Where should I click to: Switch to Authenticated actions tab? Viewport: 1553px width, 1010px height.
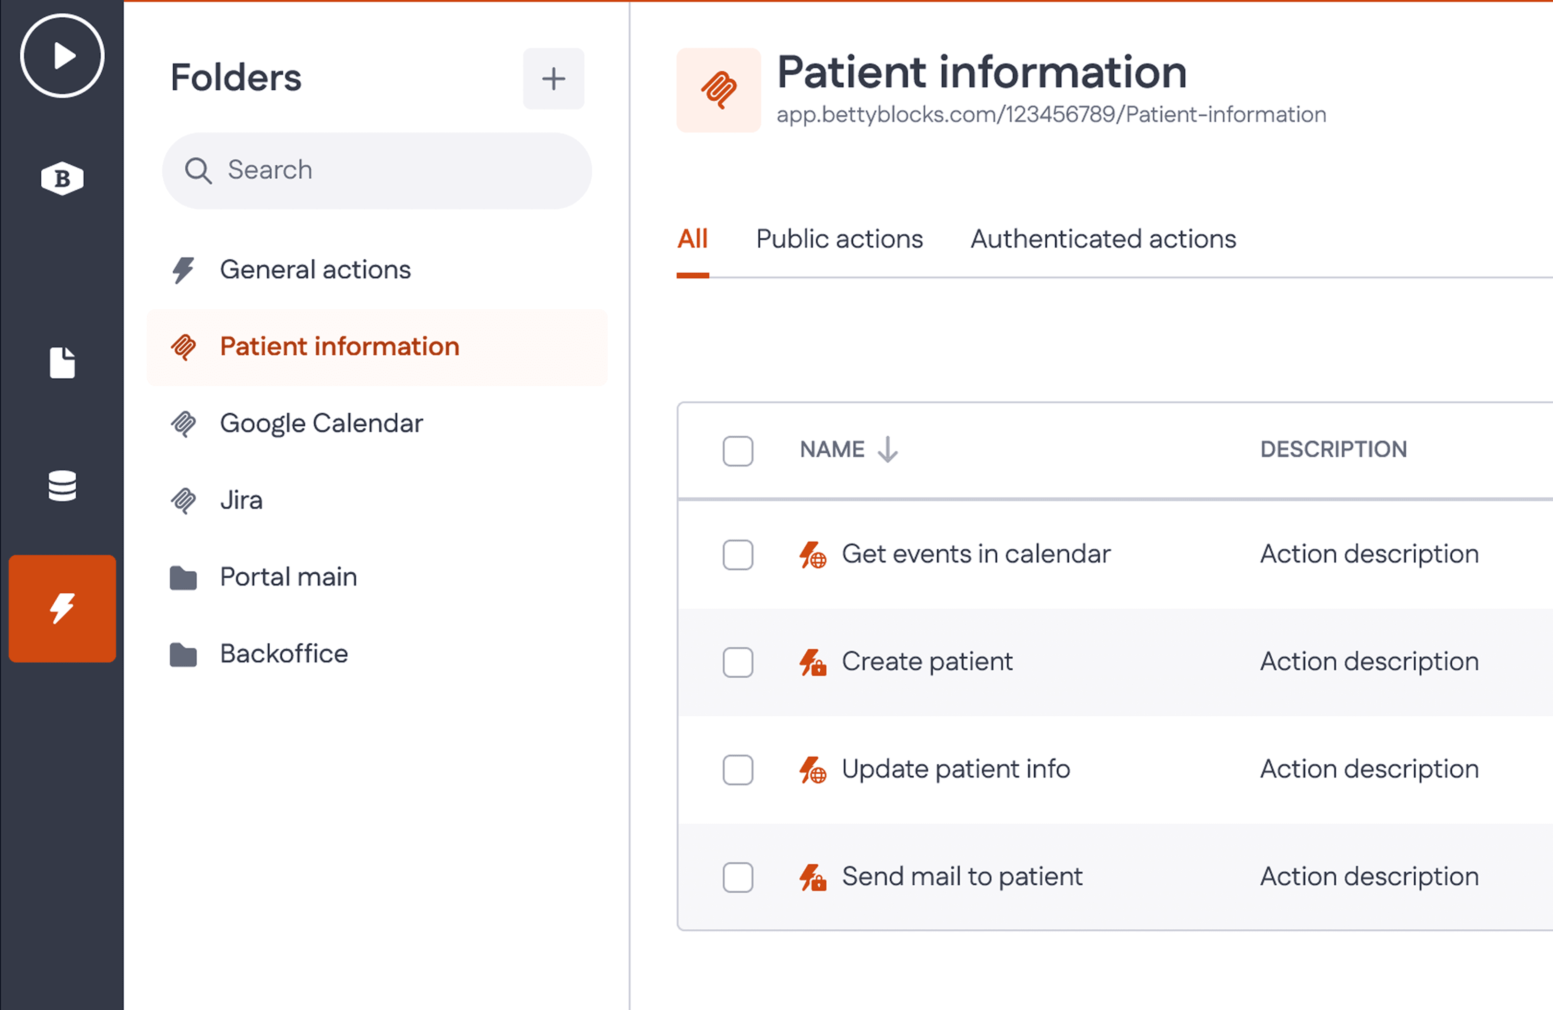[1103, 239]
